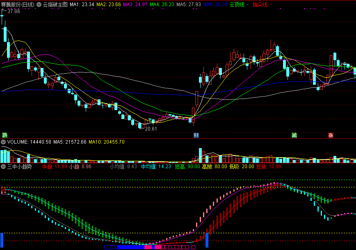Select the VOLUME: 14440.58 readout
Screen dimensions: 356x250
[x=29, y=142]
